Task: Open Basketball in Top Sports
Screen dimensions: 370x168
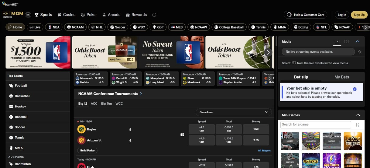Action: pos(38,96)
